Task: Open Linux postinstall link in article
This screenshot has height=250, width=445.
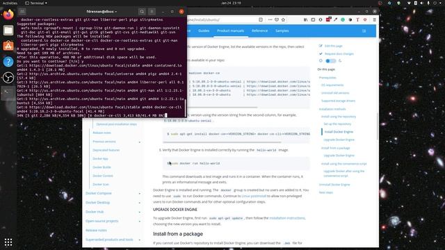Action: 254,196
